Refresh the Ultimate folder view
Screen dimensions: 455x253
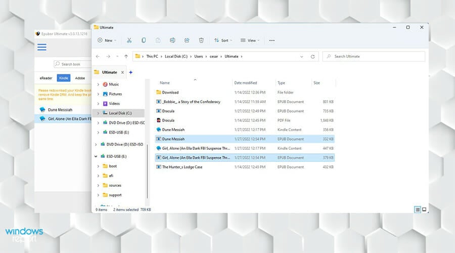click(x=312, y=56)
